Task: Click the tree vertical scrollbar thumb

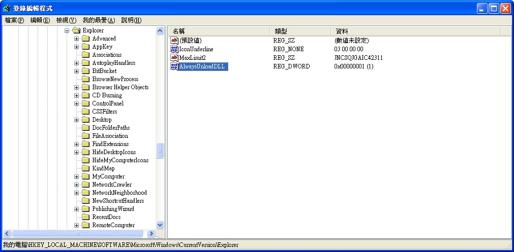Action: click(x=160, y=151)
